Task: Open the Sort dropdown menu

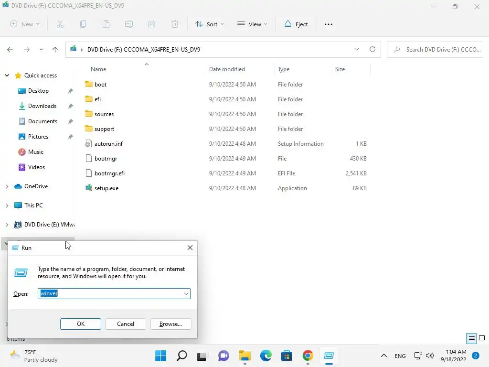Action: 209,24
